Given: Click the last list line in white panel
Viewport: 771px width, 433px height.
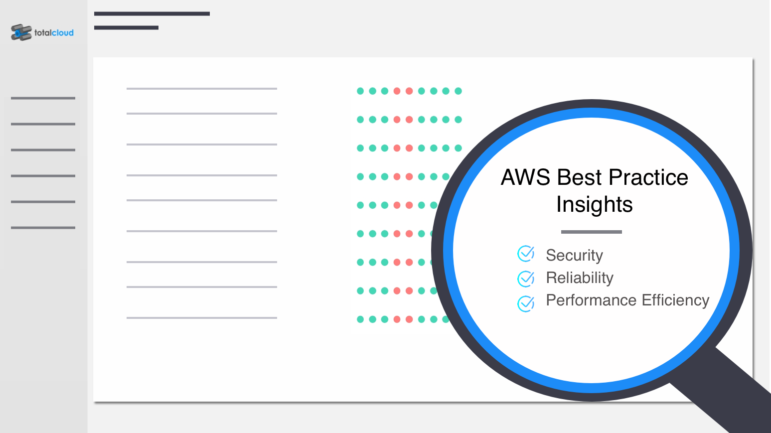Looking at the screenshot, I should [202, 318].
